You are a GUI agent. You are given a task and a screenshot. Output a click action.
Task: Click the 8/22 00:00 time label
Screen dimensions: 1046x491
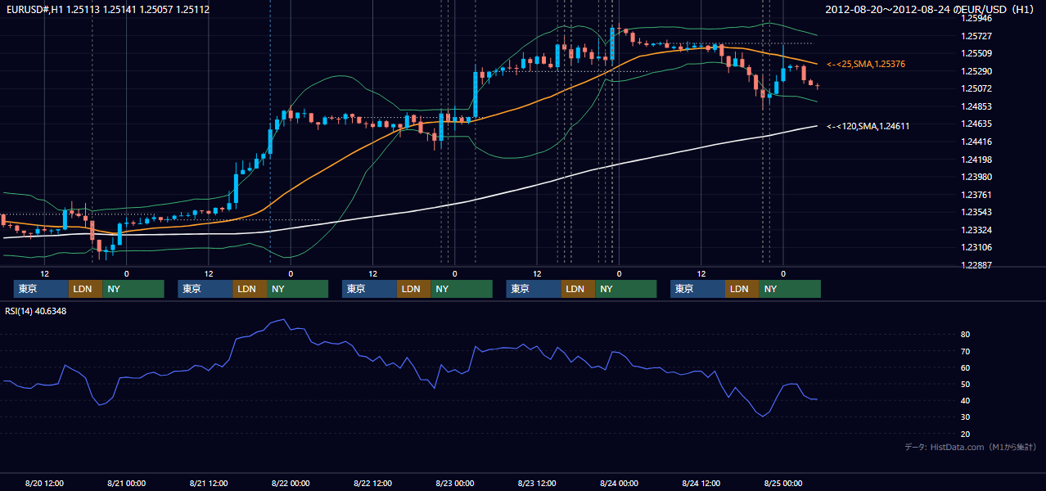point(291,484)
